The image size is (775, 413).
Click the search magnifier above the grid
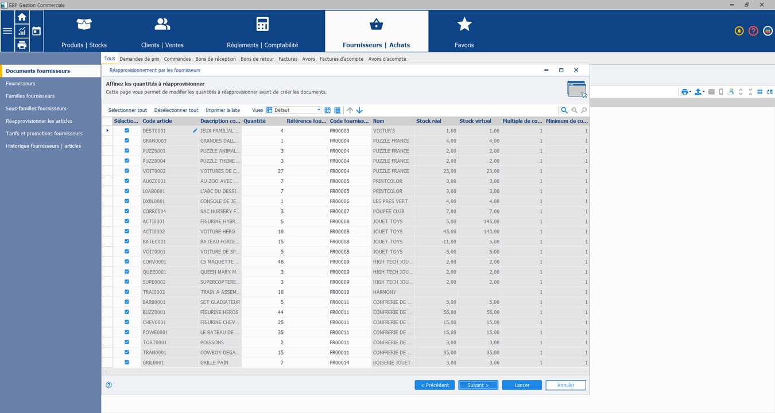click(x=564, y=110)
